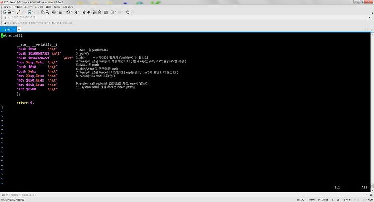Click the script run toolbar icon
Viewport: 374px width, 202px height.
point(112,12)
